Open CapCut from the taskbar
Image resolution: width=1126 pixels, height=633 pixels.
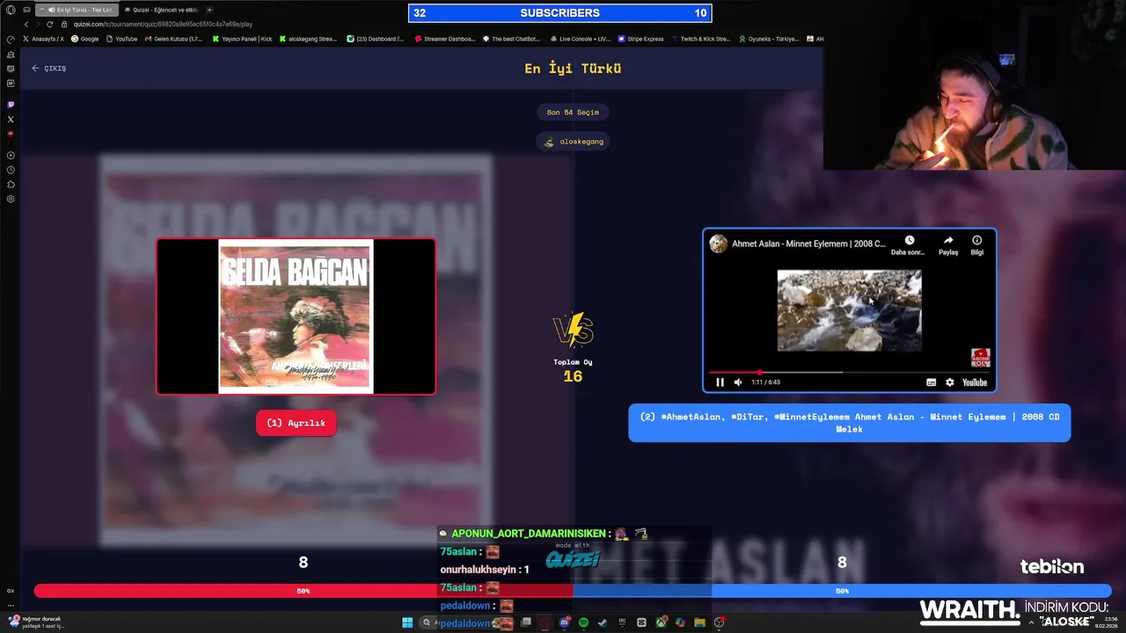[641, 622]
